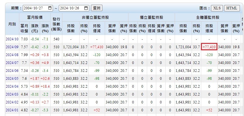244x116 pixels.
Task: Select highlighted +77,410 cell under 全體董監持股
Action: point(209,47)
